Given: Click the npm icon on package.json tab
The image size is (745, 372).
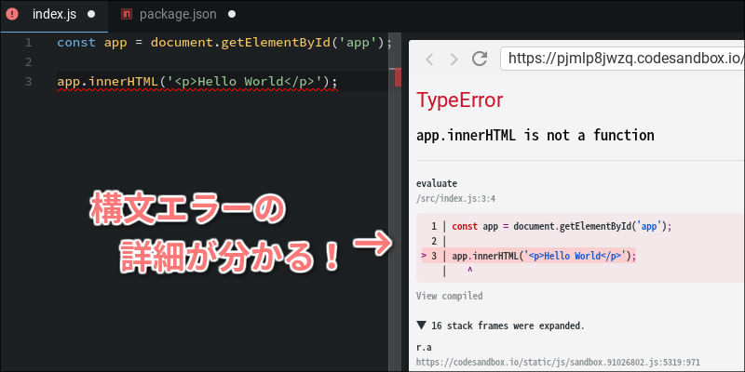Looking at the screenshot, I should tap(126, 14).
